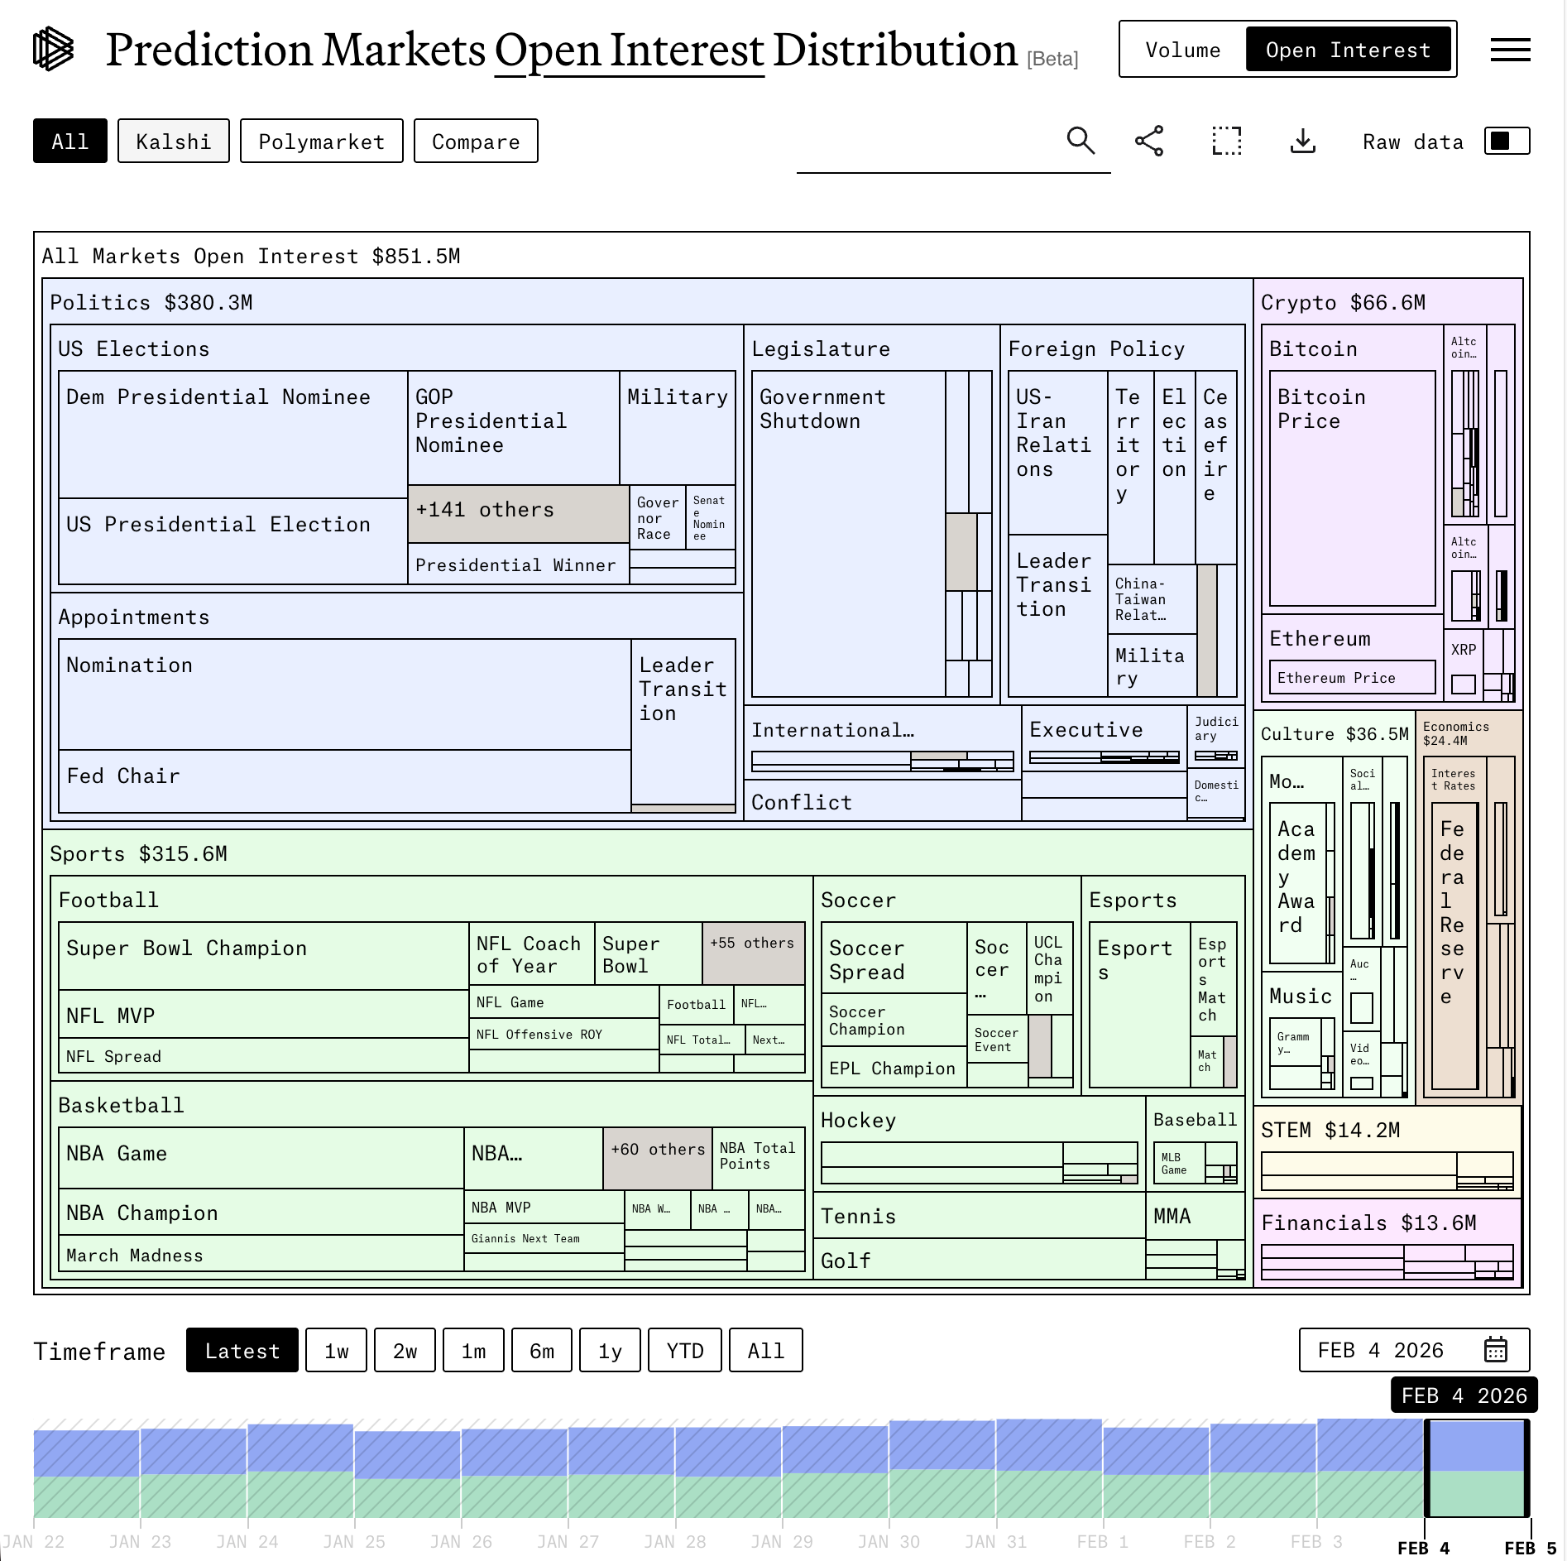This screenshot has height=1561, width=1567.
Task: Click the STEM $14.2M category header
Action: tap(1330, 1130)
